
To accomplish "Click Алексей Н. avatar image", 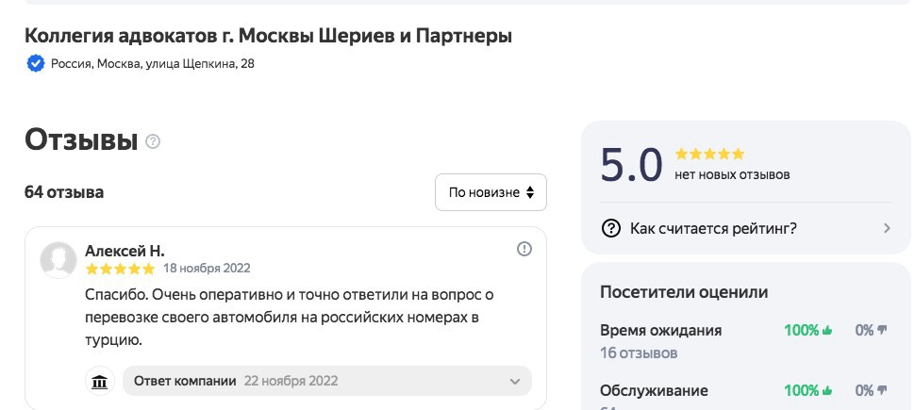I will [x=58, y=259].
